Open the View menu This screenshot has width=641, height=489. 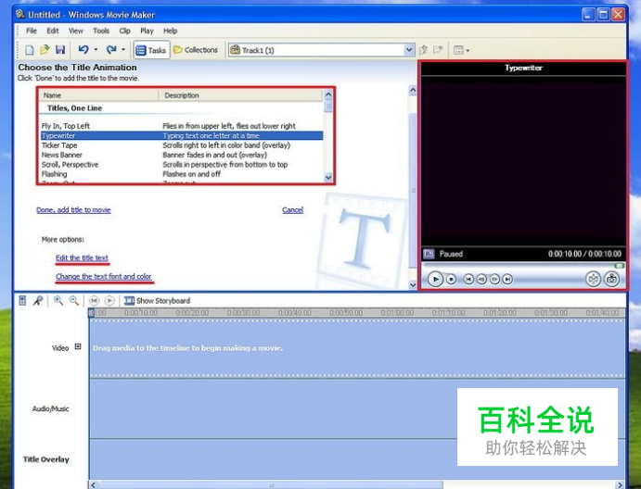point(76,31)
